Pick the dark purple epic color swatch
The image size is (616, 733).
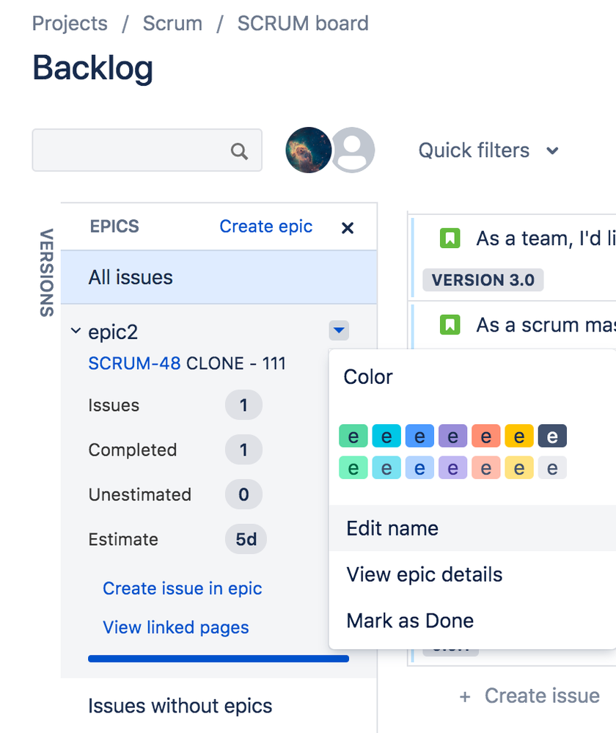[452, 436]
